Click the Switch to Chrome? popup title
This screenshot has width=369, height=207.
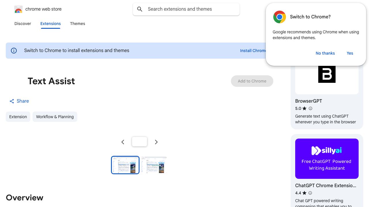pyautogui.click(x=310, y=17)
